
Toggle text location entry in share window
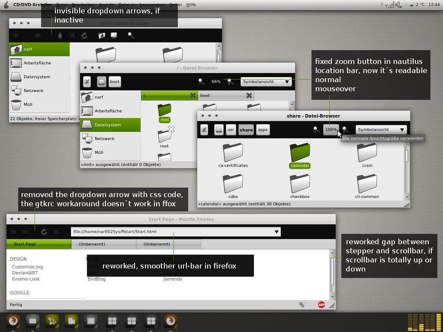pos(204,130)
